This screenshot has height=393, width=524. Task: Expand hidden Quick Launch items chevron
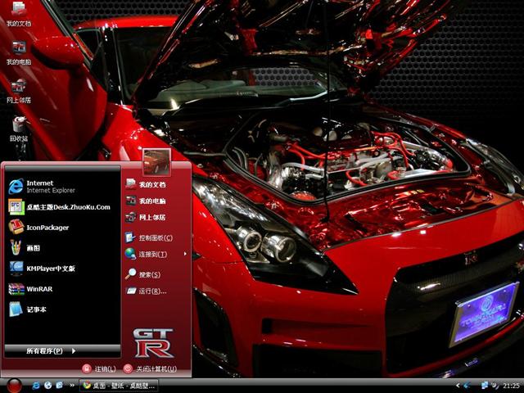70,385
